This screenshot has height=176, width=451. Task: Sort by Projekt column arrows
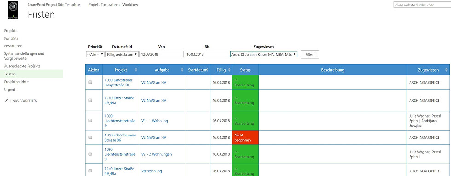pos(136,70)
